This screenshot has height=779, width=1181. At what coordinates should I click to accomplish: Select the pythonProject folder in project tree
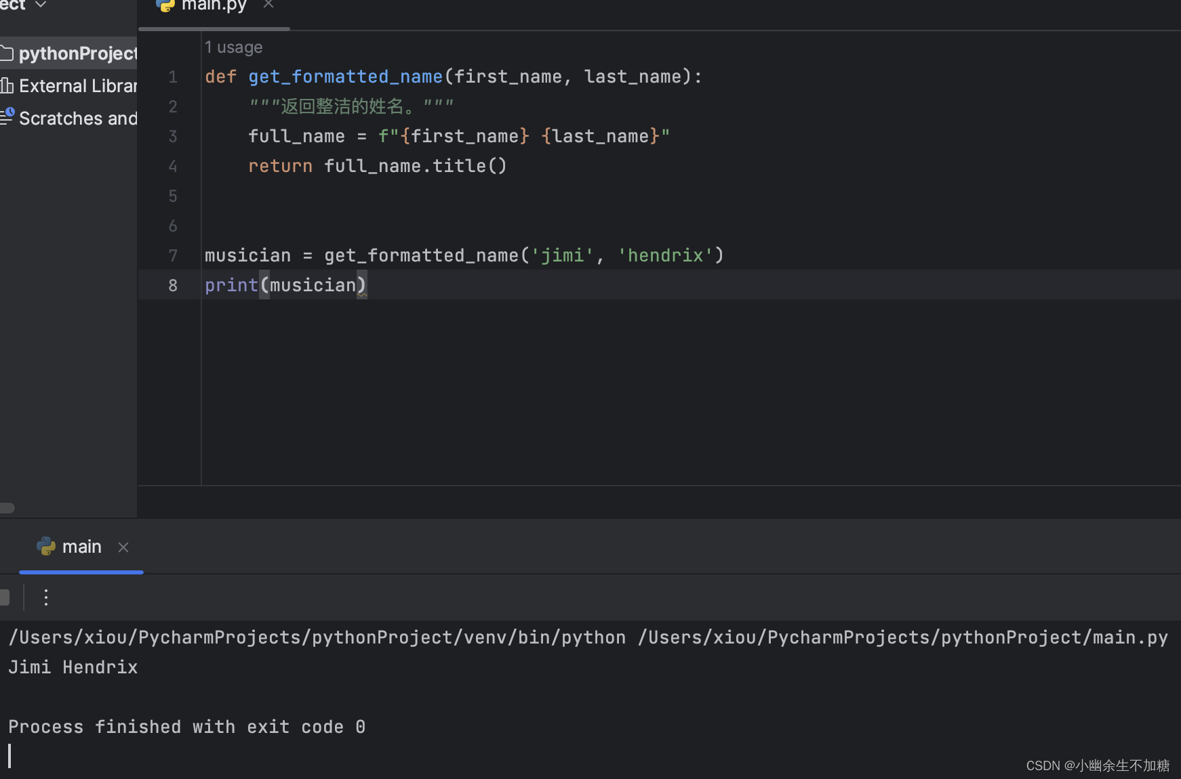pos(68,54)
